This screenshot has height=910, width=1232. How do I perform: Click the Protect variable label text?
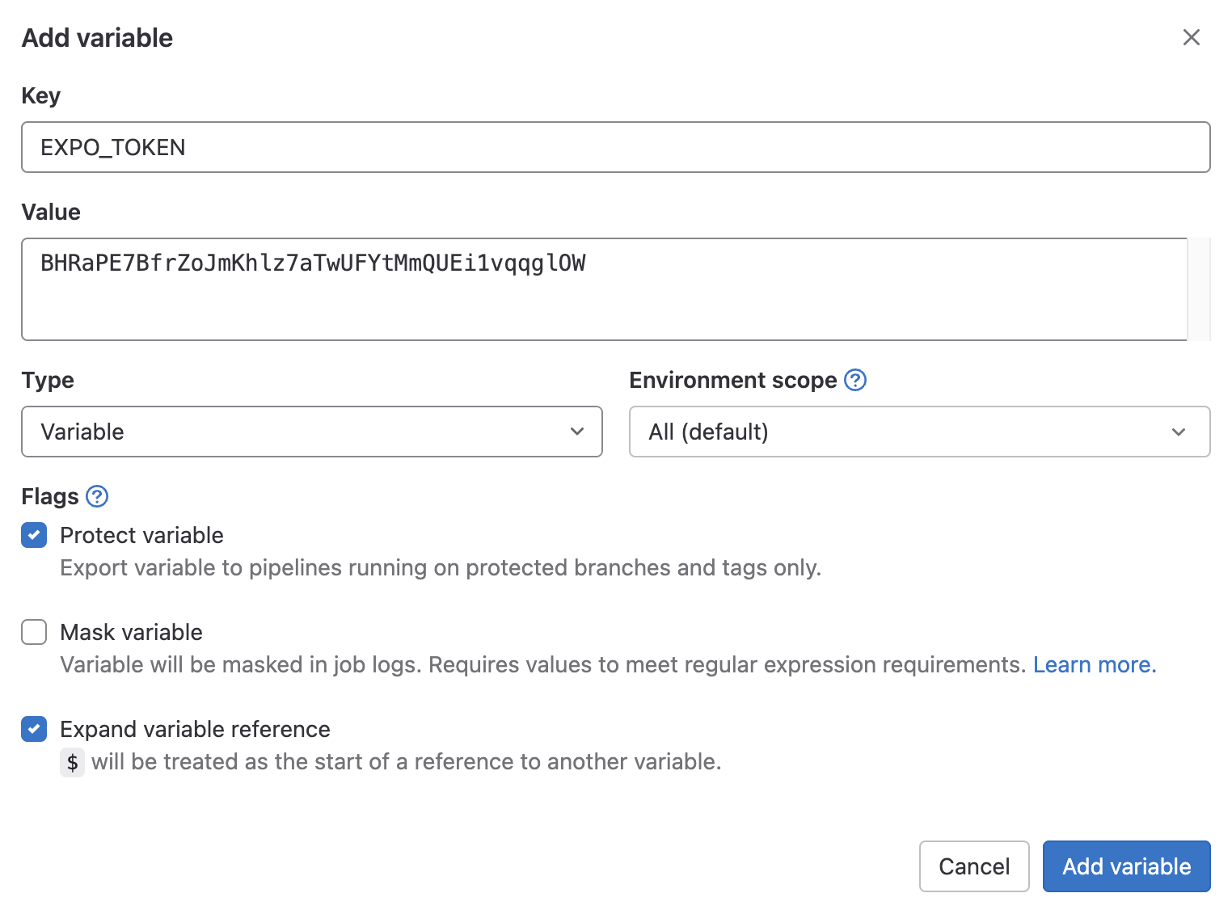click(141, 535)
